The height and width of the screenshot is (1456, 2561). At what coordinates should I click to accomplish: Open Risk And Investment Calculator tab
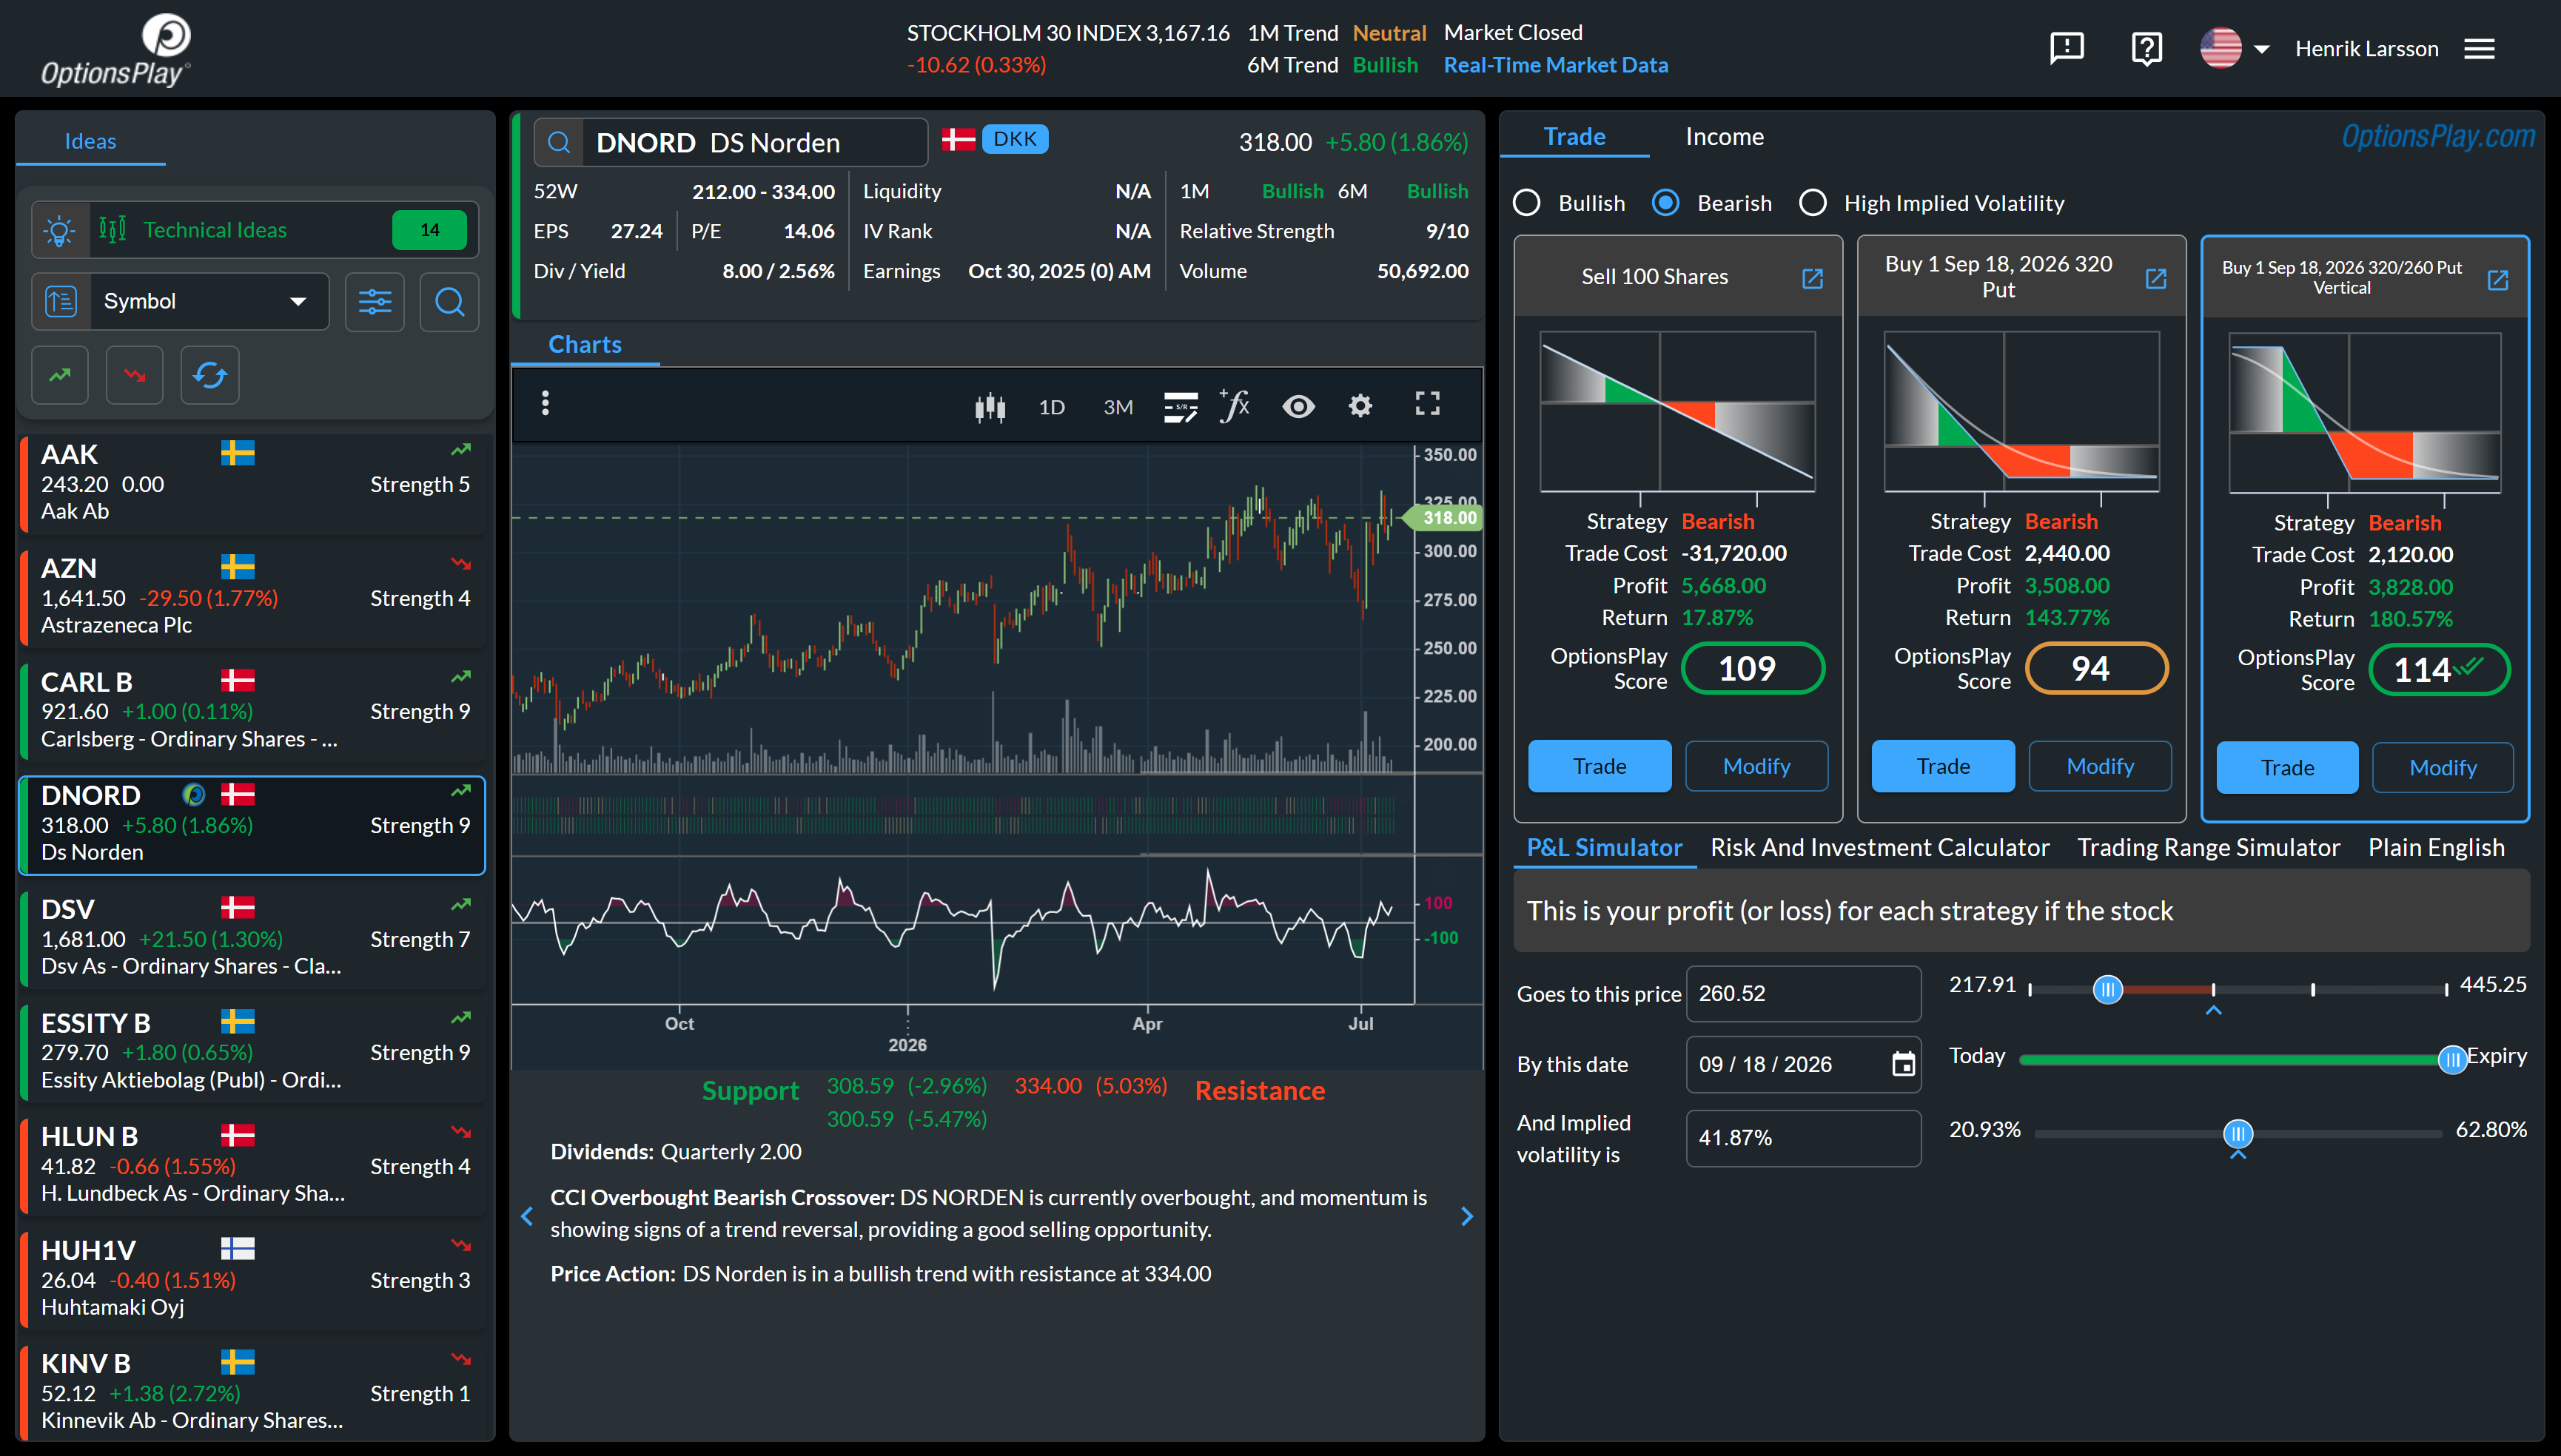tap(1879, 848)
